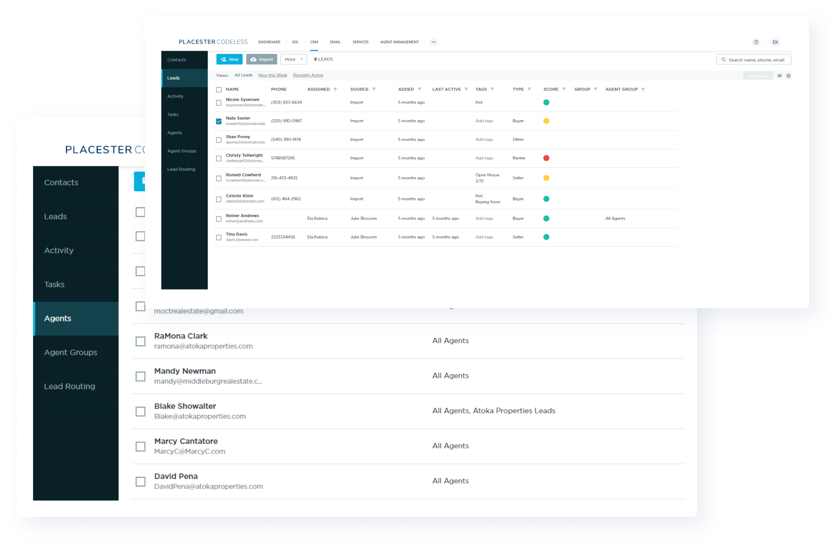This screenshot has width=840, height=548.
Task: Click the filter icon next to Assigned column
Action: click(335, 90)
